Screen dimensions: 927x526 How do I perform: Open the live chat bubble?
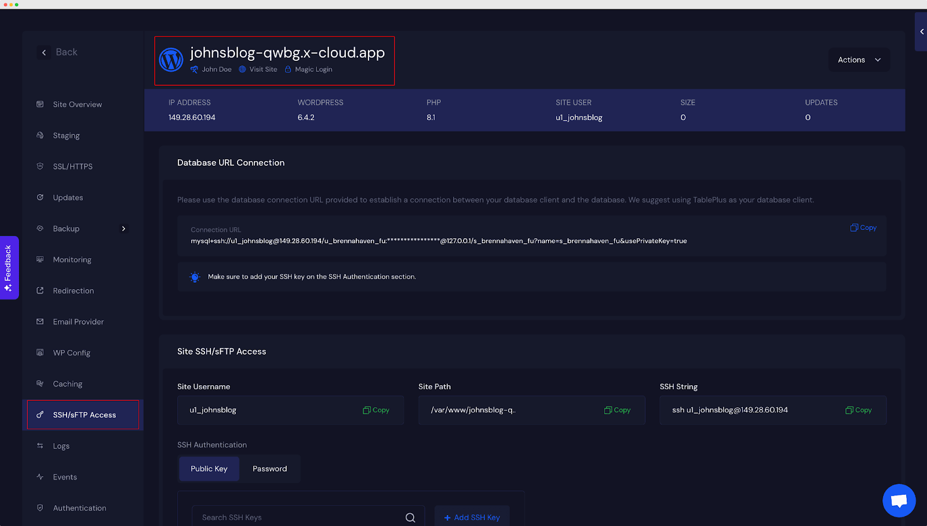pyautogui.click(x=899, y=500)
